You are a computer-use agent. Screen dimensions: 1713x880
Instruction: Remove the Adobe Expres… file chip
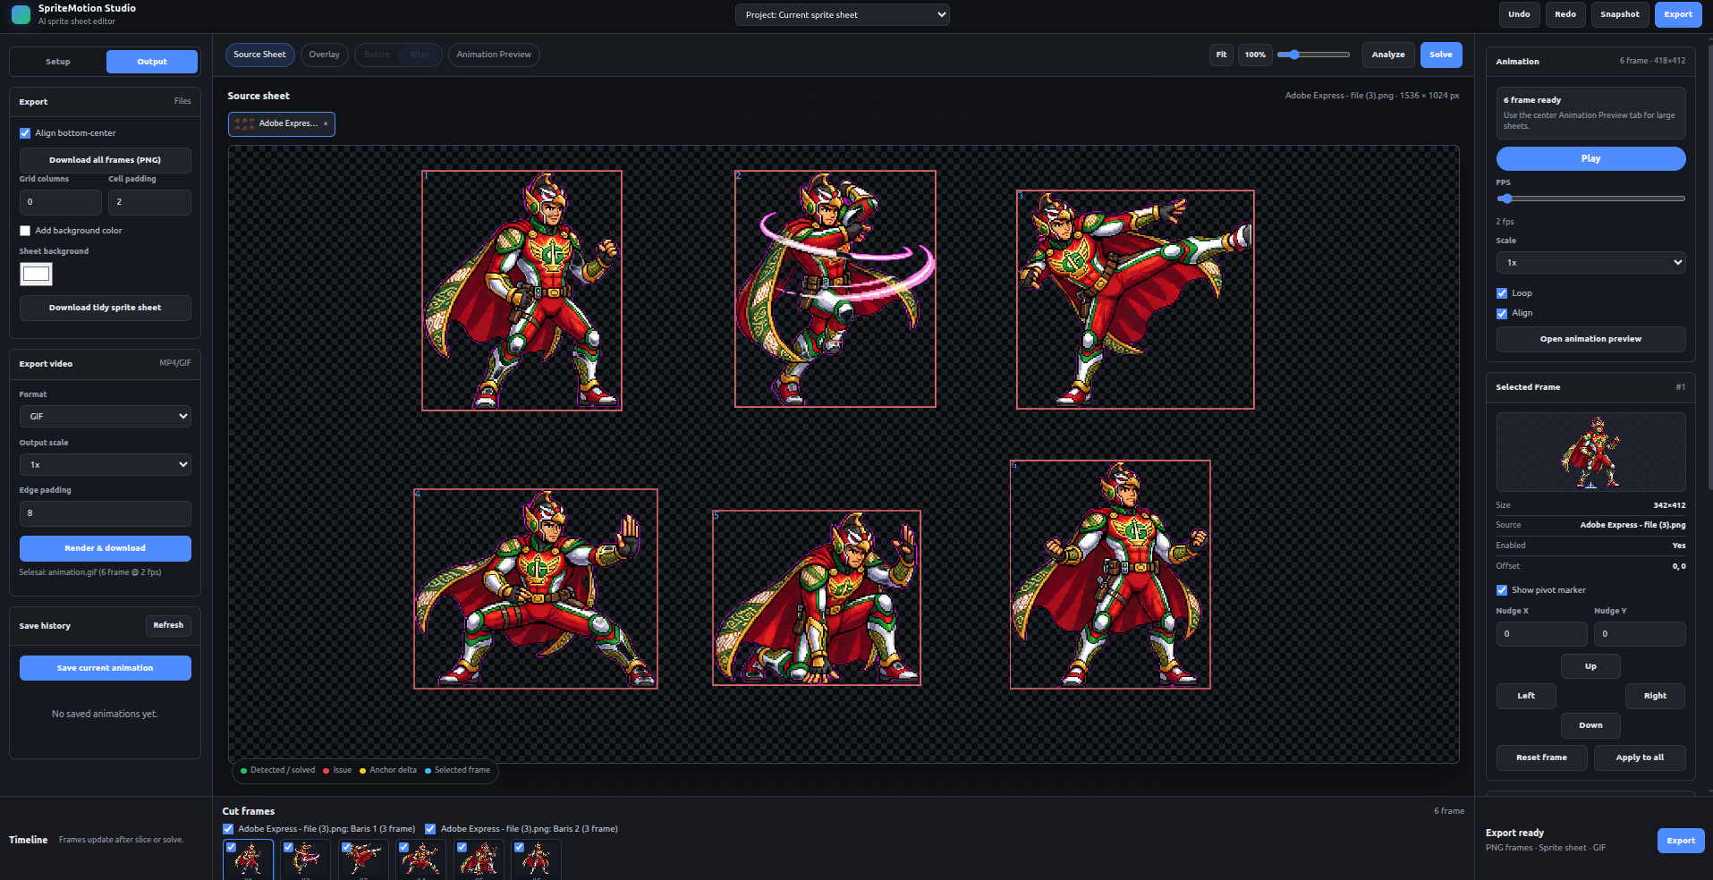click(326, 123)
